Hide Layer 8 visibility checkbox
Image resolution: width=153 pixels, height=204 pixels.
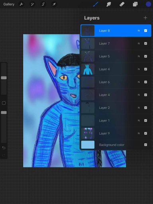145,31
